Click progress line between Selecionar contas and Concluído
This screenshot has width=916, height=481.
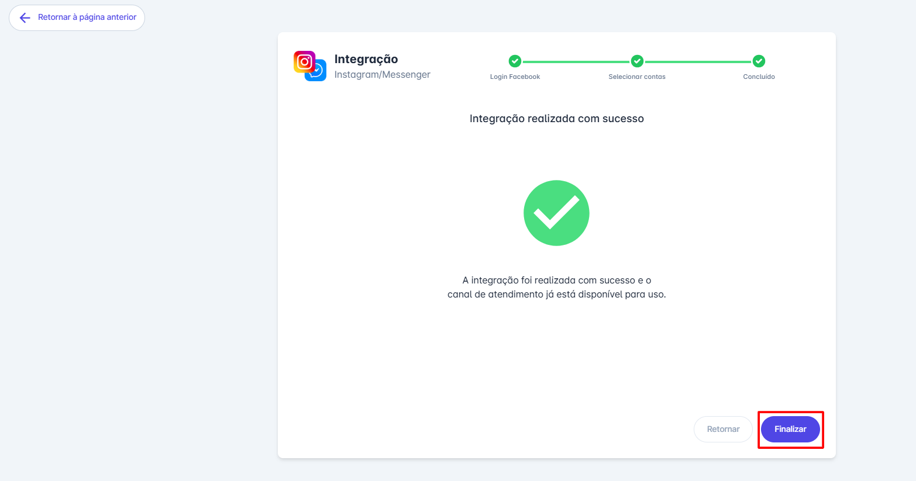click(x=698, y=61)
